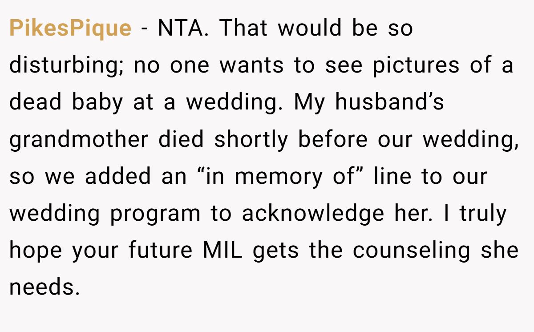Click the final word 'needs.'

[x=44, y=288]
